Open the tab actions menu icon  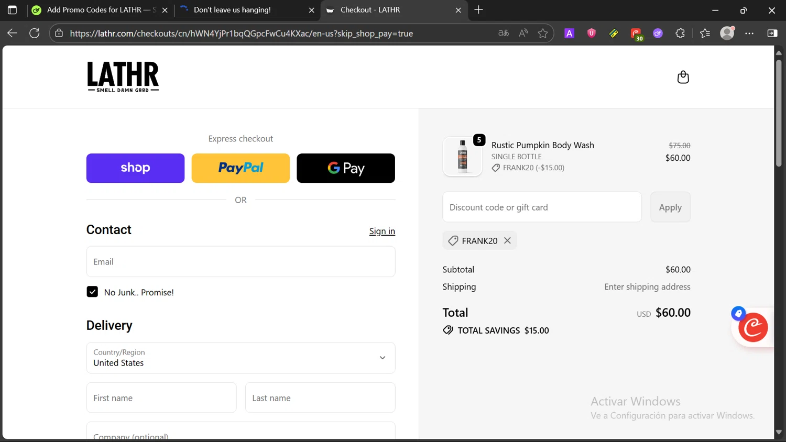[12, 10]
